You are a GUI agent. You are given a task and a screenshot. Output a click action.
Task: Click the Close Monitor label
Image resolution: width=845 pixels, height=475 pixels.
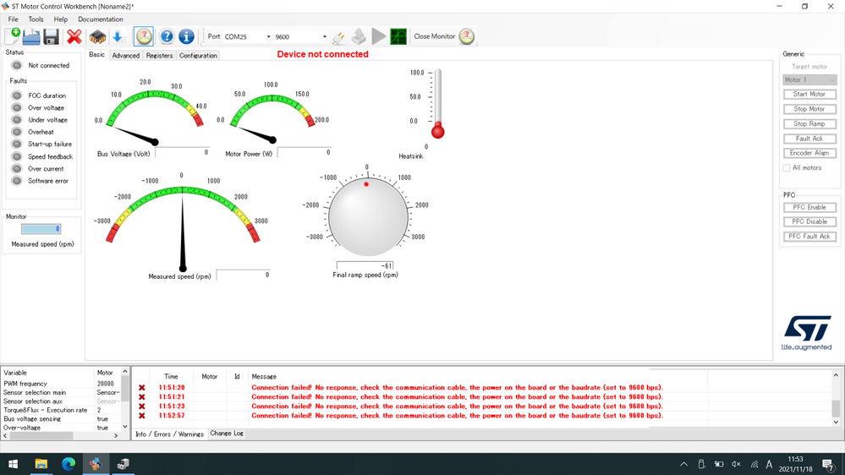pos(435,36)
